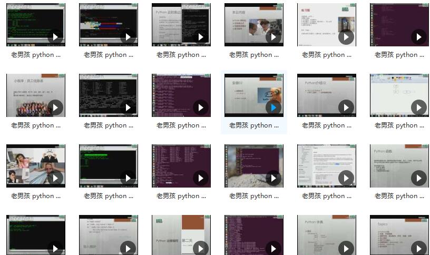430x255 pixels.
Task: Open the Python 字典 slide thumbnail
Action: pyautogui.click(x=327, y=235)
